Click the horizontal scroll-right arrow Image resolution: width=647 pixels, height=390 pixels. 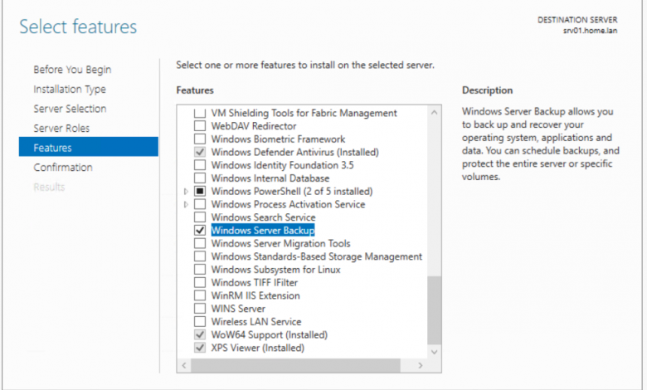click(x=420, y=365)
